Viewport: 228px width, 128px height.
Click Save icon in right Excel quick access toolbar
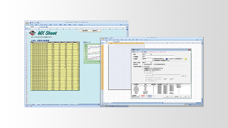[105, 38]
